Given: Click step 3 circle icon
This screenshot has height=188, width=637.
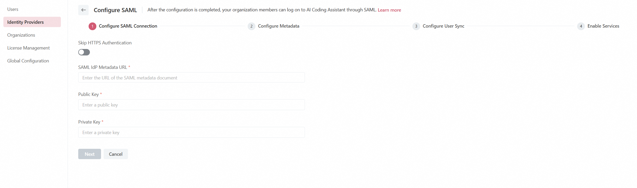Looking at the screenshot, I should point(416,26).
